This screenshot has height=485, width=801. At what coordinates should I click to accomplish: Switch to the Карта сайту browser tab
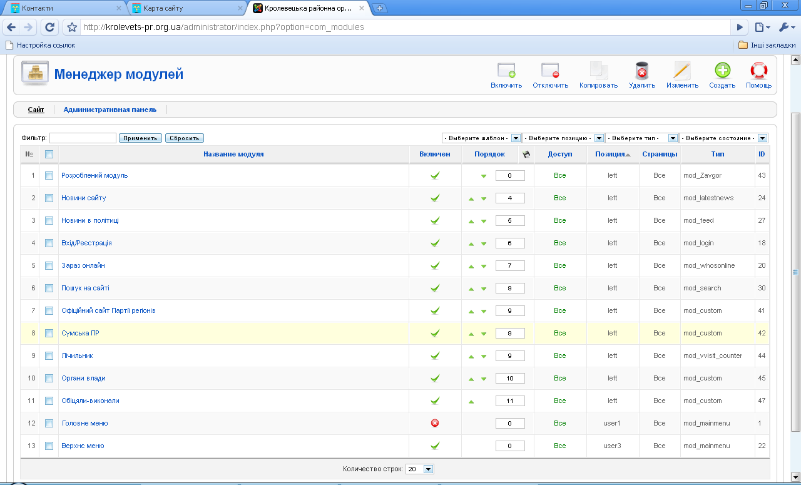click(187, 8)
